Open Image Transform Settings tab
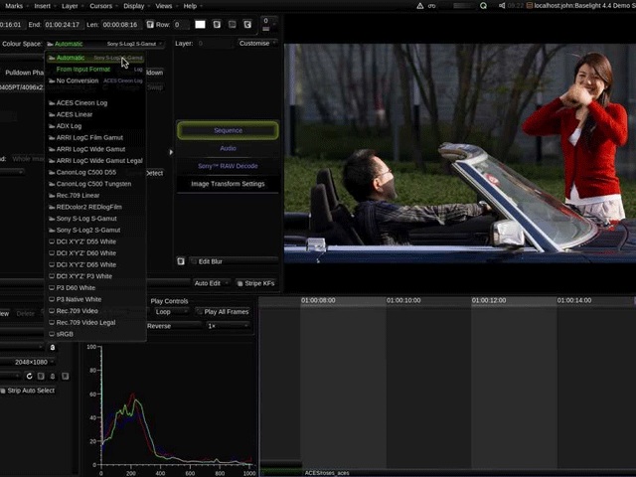 pyautogui.click(x=228, y=184)
